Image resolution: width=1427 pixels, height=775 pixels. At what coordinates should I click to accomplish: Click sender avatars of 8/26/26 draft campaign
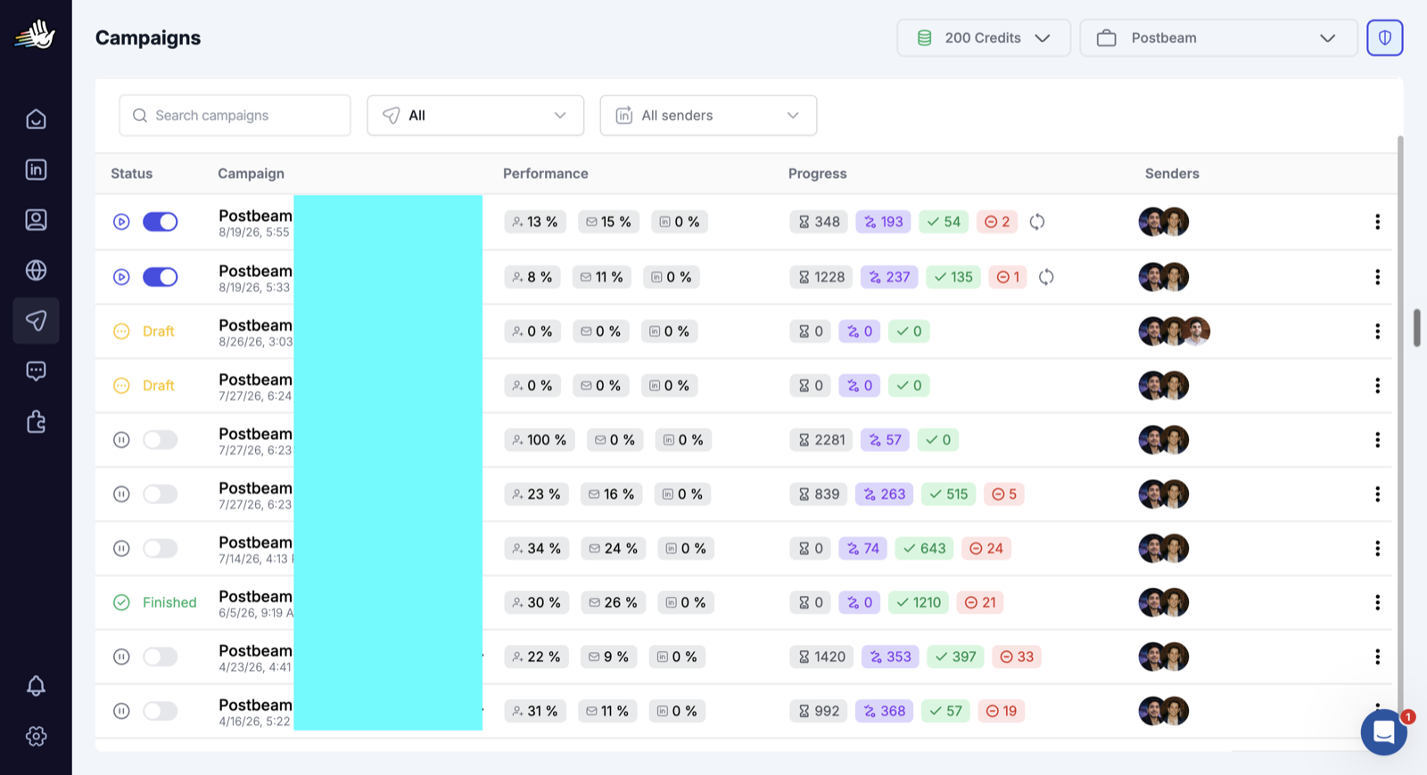(x=1174, y=331)
